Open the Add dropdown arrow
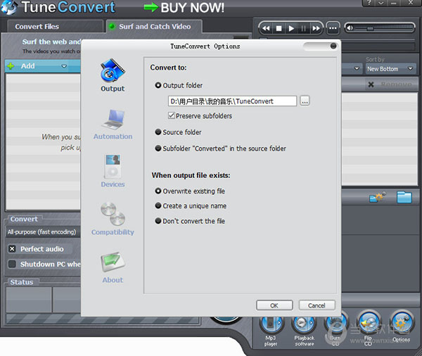 [x=64, y=66]
